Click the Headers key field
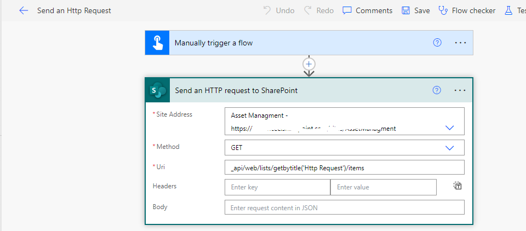 click(x=277, y=187)
